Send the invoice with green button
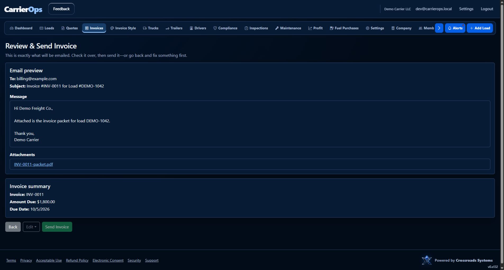 click(x=57, y=227)
